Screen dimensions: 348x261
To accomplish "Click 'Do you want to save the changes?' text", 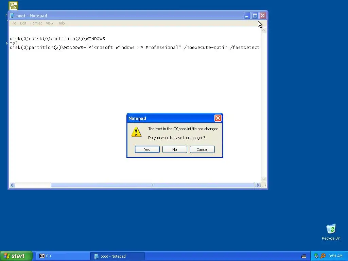I will point(177,138).
